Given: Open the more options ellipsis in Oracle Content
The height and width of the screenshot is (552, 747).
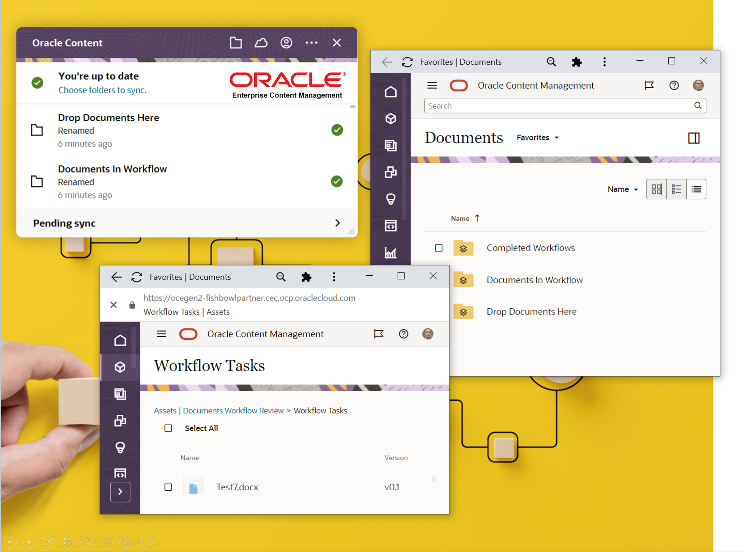Looking at the screenshot, I should (311, 43).
